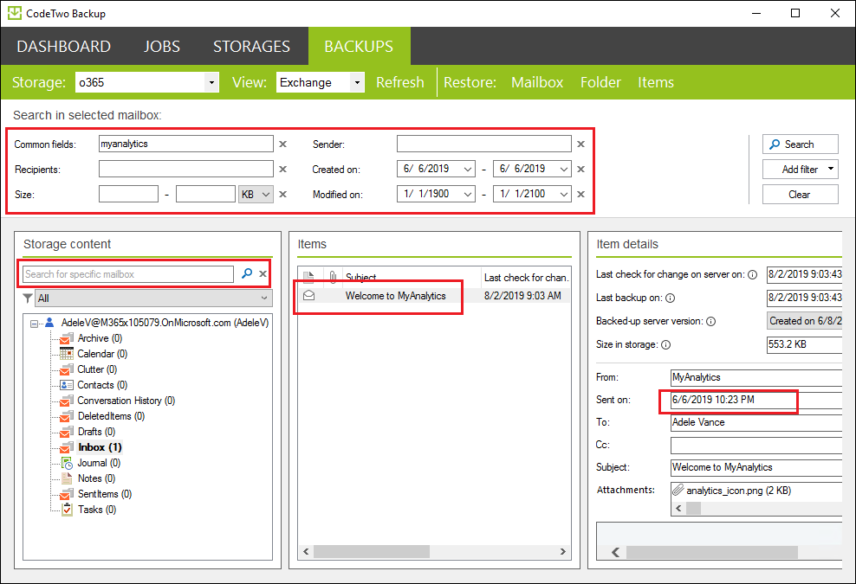The height and width of the screenshot is (584, 856).
Task: Open the Created on start date picker
Action: click(468, 169)
